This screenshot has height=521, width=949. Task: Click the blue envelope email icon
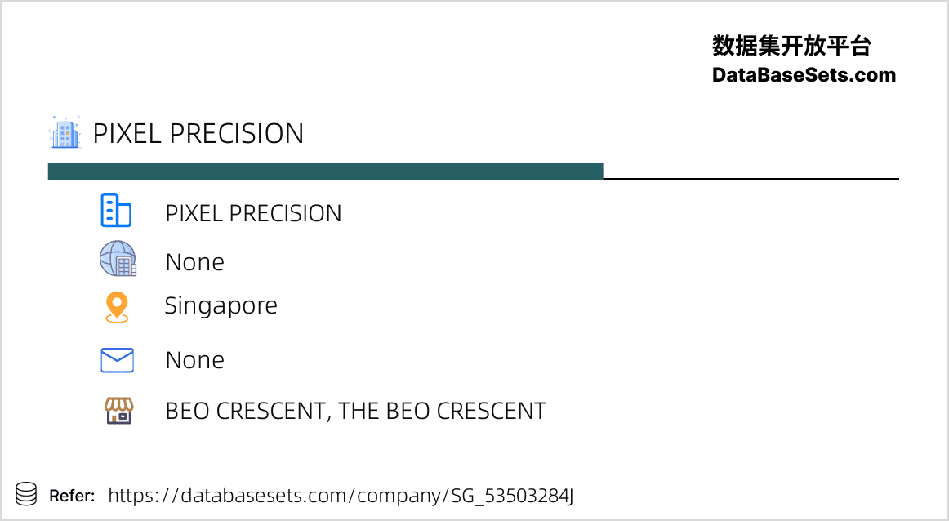coord(117,360)
